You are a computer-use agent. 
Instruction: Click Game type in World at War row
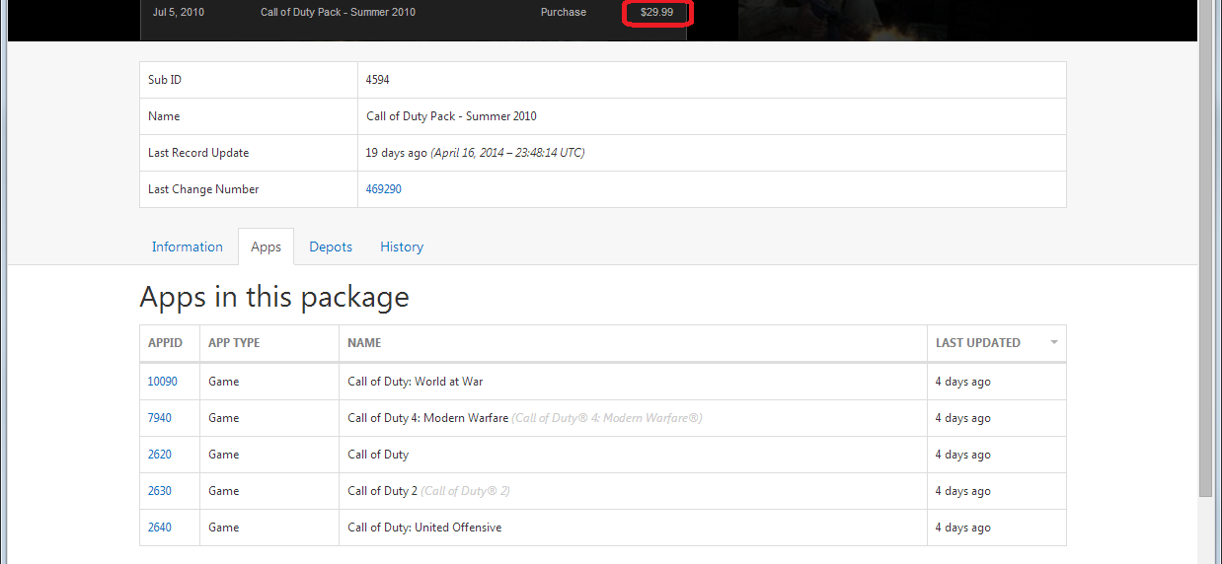[x=224, y=382]
